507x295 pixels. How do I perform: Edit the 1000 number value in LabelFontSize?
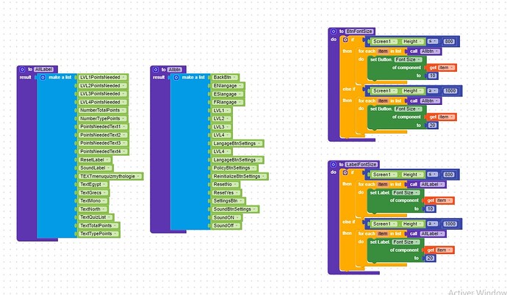coord(450,224)
